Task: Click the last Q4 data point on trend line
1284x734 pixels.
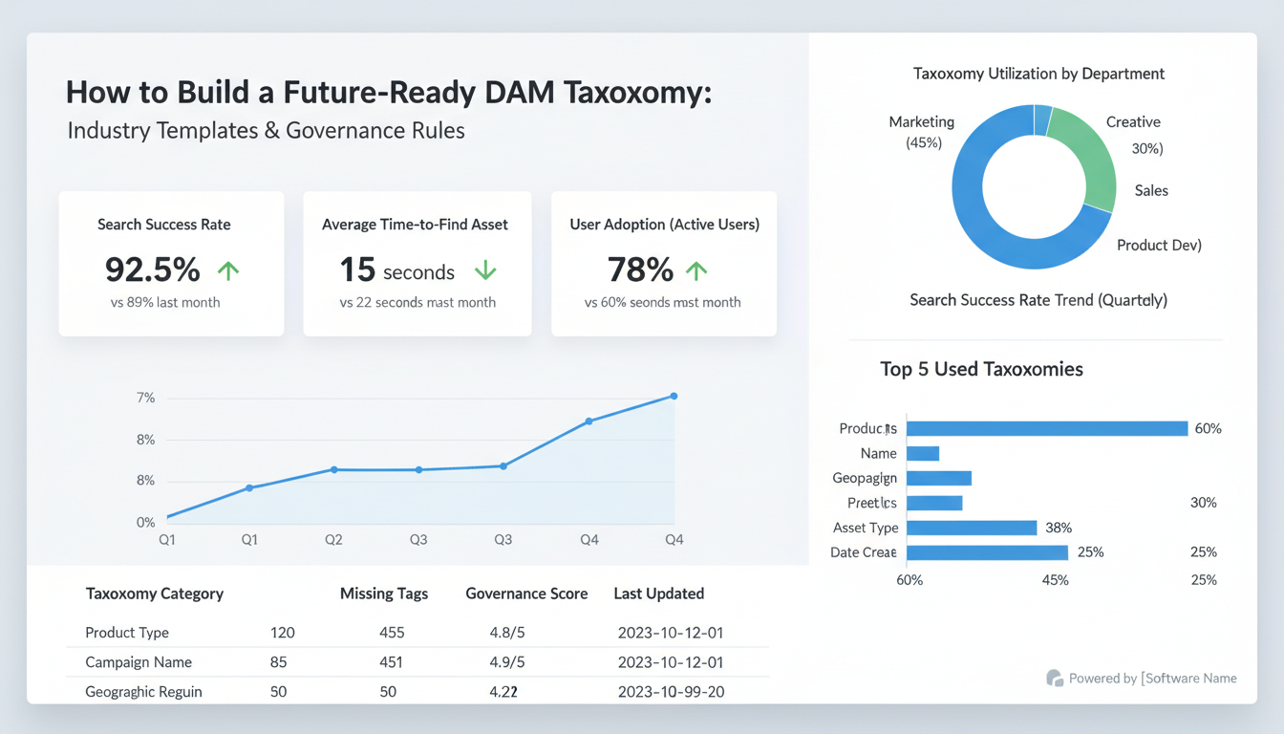Action: (674, 394)
